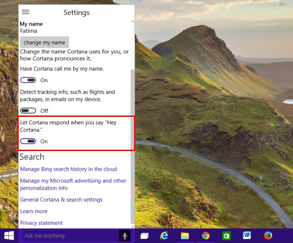
Task: Open the Windows Store from the taskbar
Action: pos(226,236)
